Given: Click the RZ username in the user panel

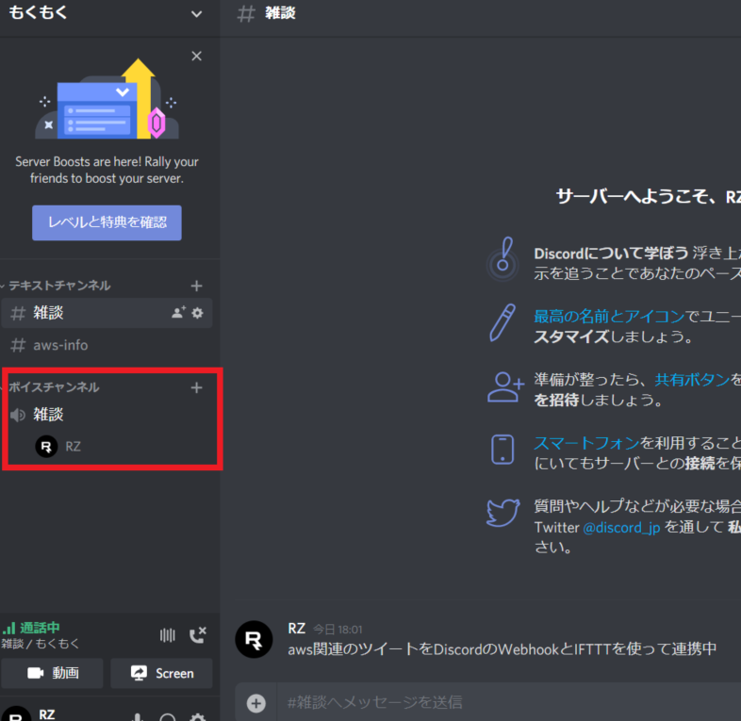Looking at the screenshot, I should pyautogui.click(x=47, y=714).
